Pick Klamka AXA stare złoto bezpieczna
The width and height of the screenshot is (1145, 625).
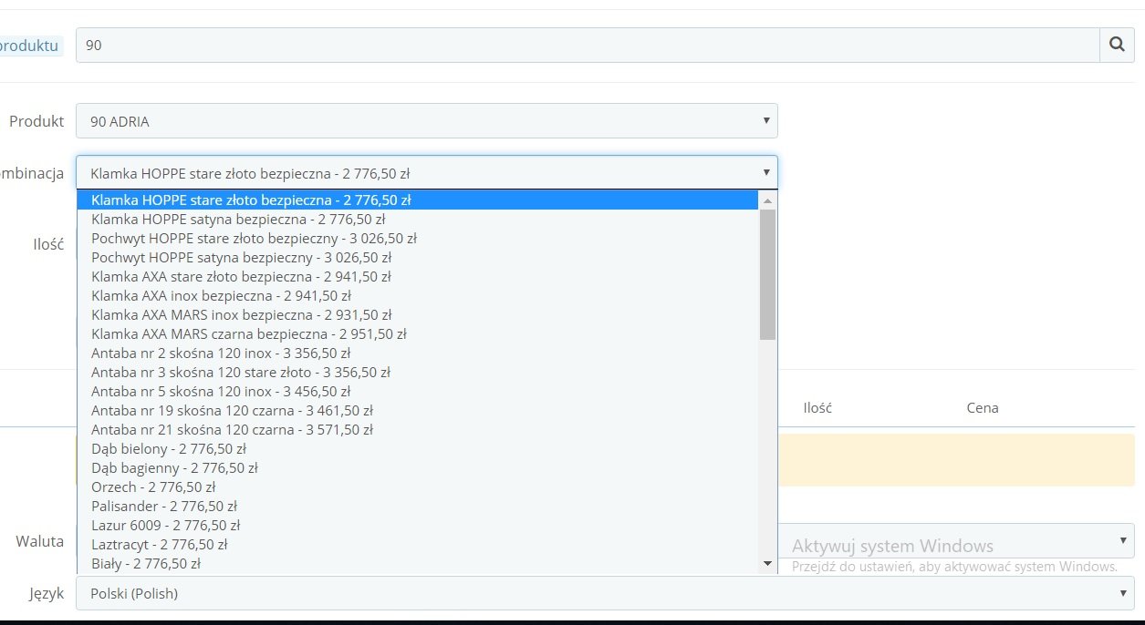418,276
